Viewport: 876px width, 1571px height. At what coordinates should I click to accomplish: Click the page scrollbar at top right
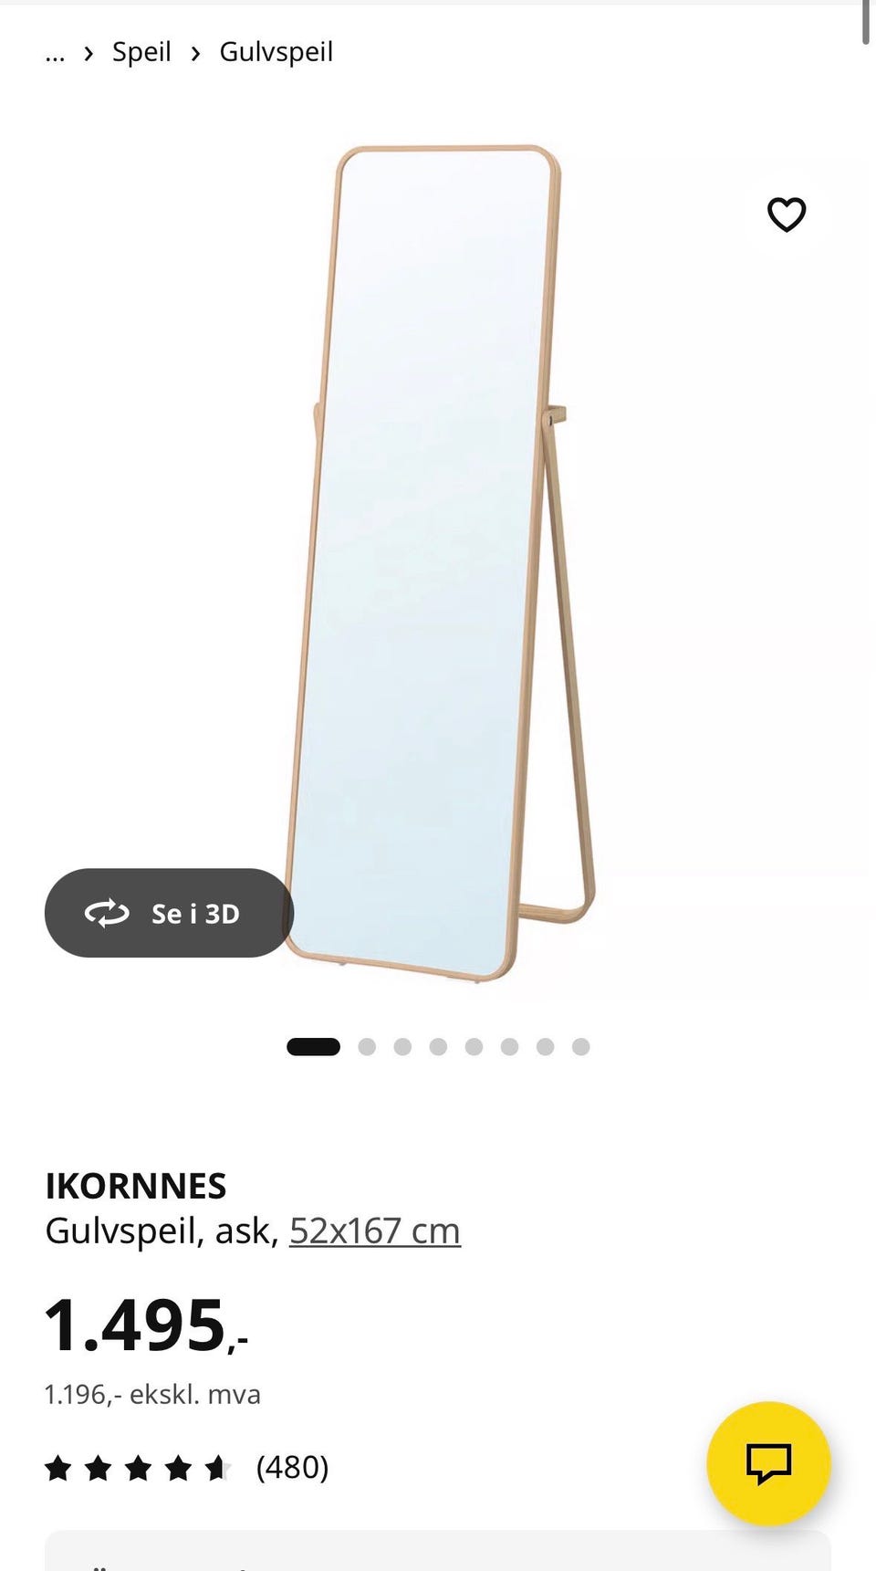(866, 22)
